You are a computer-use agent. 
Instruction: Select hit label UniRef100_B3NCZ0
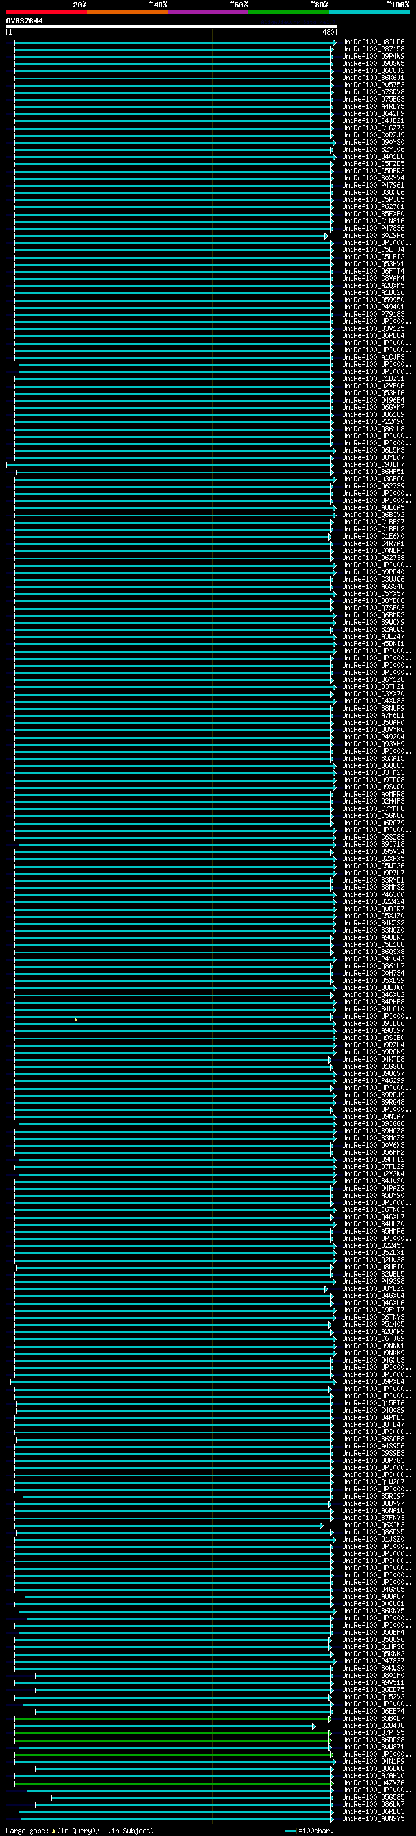pos(372,930)
